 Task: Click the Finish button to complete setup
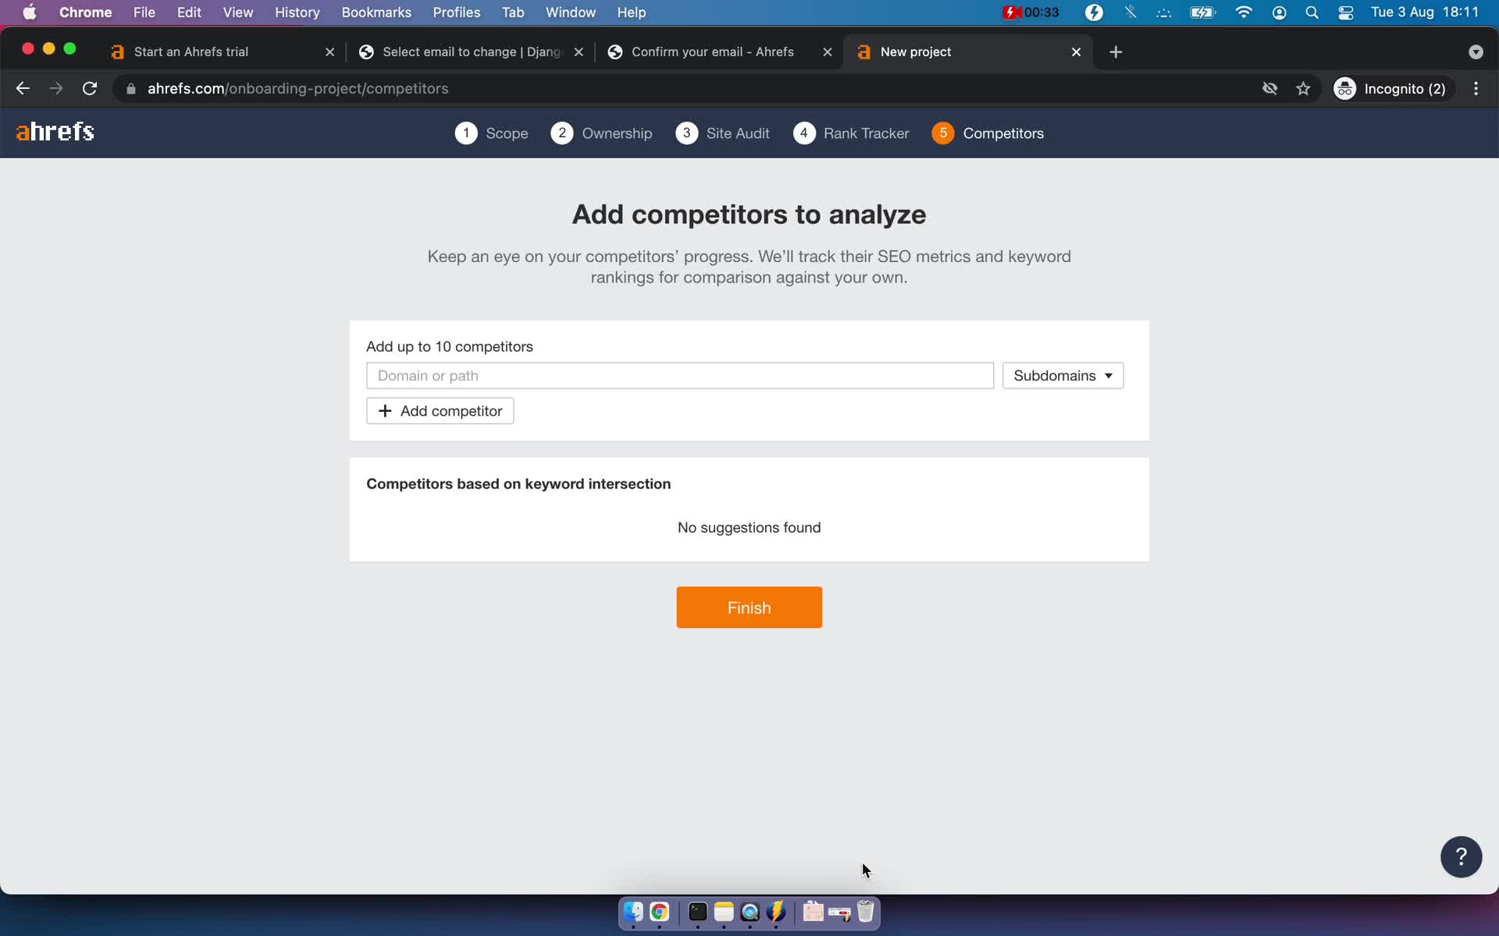[x=749, y=607]
